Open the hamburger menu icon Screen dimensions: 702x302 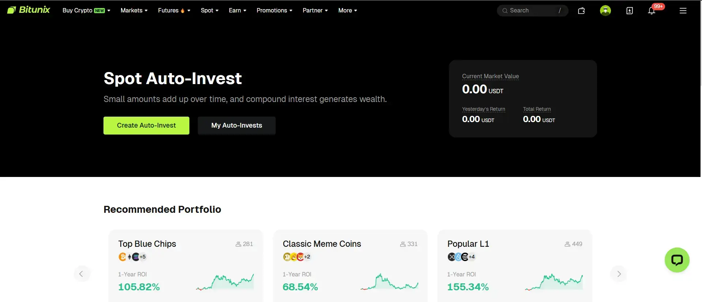click(683, 11)
